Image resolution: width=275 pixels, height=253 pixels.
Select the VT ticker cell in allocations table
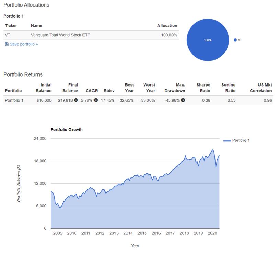(x=8, y=35)
